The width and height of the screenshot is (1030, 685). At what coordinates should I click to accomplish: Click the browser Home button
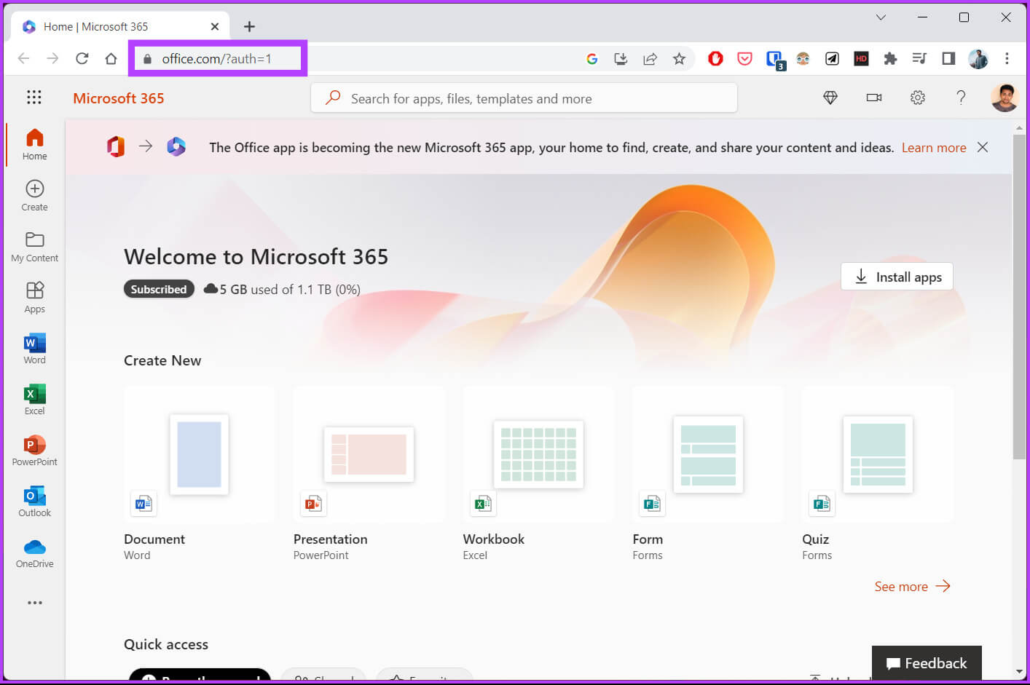pos(111,58)
